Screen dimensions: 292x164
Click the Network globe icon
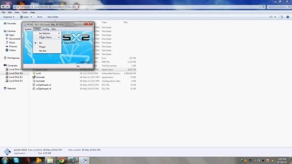click(x=5, y=88)
